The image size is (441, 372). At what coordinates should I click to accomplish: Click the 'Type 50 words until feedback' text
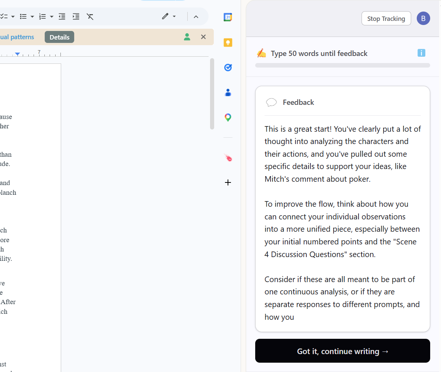point(319,53)
